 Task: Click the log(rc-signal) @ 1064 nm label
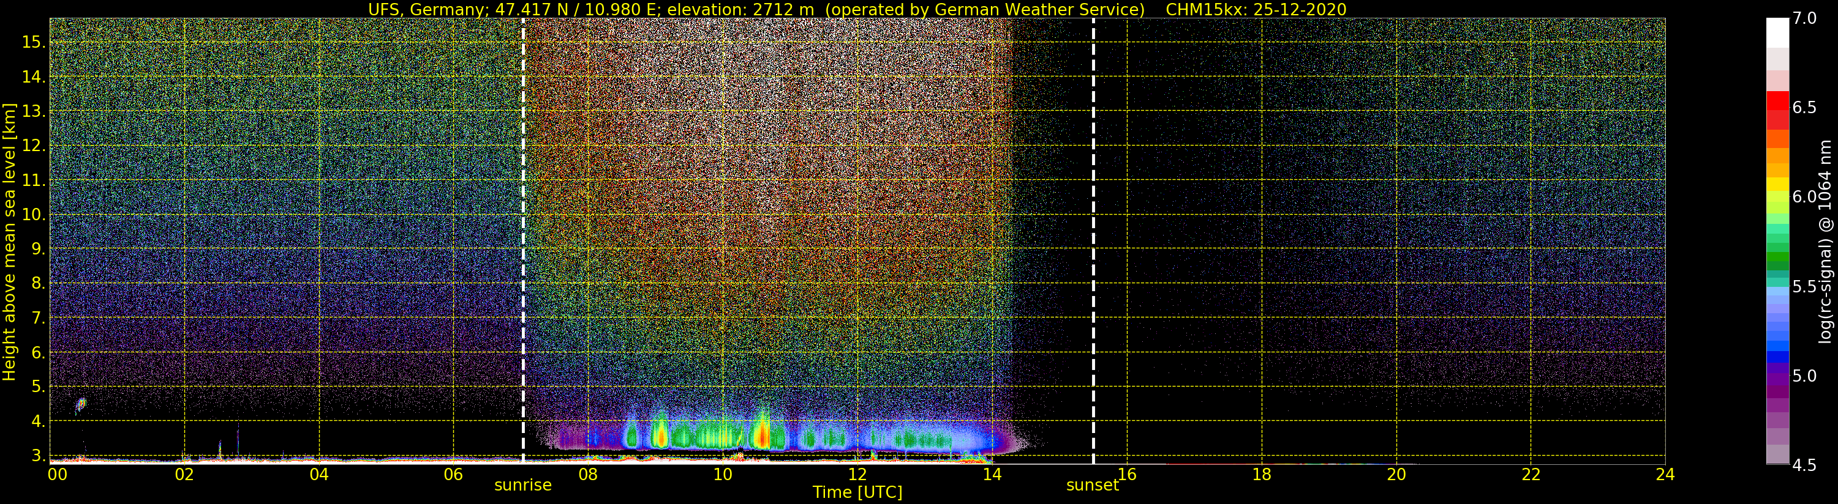1826,241
